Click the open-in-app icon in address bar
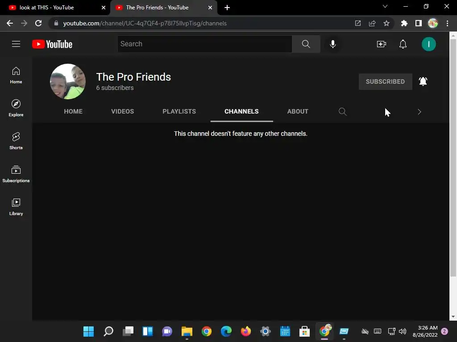457x342 pixels. pos(357,23)
